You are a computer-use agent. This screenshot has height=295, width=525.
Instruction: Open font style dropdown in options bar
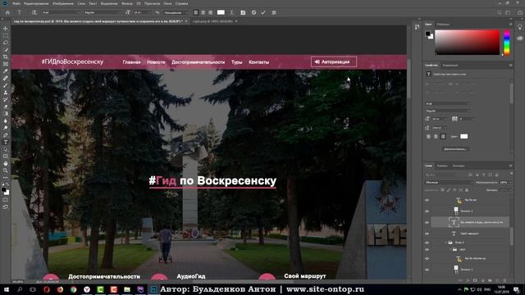pyautogui.click(x=103, y=12)
